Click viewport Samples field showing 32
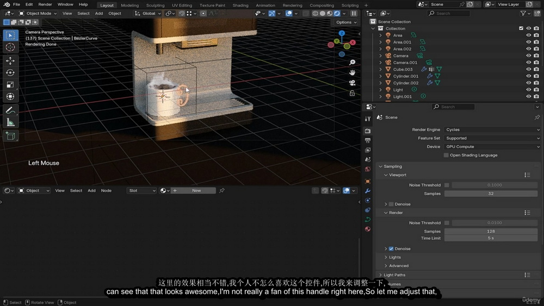 click(491, 193)
